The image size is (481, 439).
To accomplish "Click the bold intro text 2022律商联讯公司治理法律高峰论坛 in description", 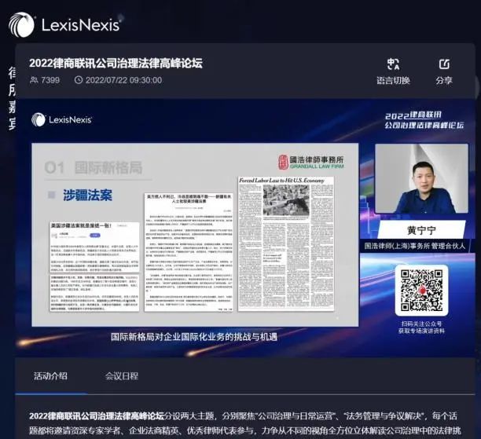I will click(x=97, y=416).
